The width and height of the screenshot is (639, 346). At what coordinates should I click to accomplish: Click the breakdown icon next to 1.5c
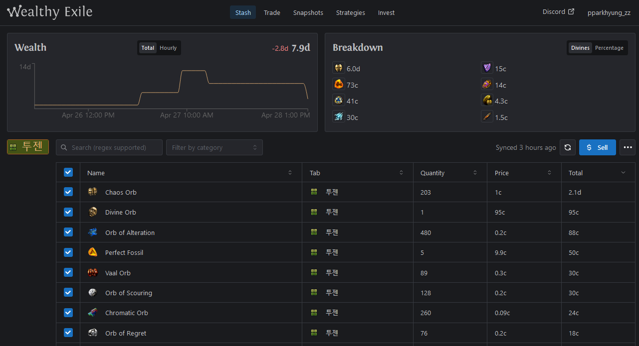[x=487, y=117]
